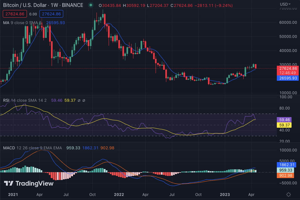
Task: Click RSI value 59.46 in legend
Action: coord(57,100)
